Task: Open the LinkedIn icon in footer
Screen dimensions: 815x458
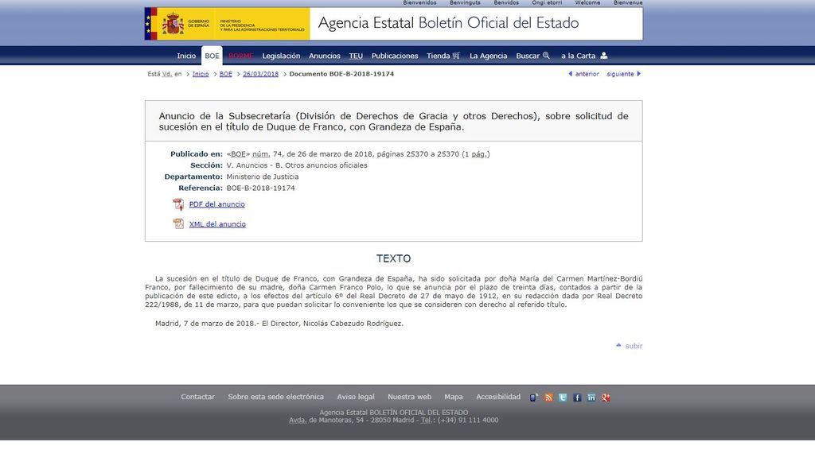Action: (x=591, y=398)
